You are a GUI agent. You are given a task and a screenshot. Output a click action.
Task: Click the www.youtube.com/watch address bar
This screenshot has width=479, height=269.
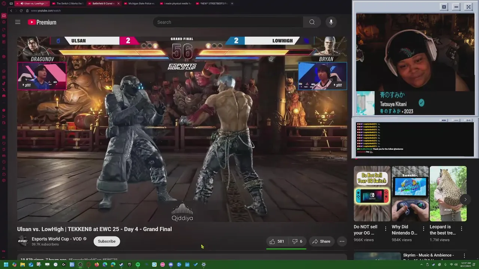pyautogui.click(x=46, y=11)
